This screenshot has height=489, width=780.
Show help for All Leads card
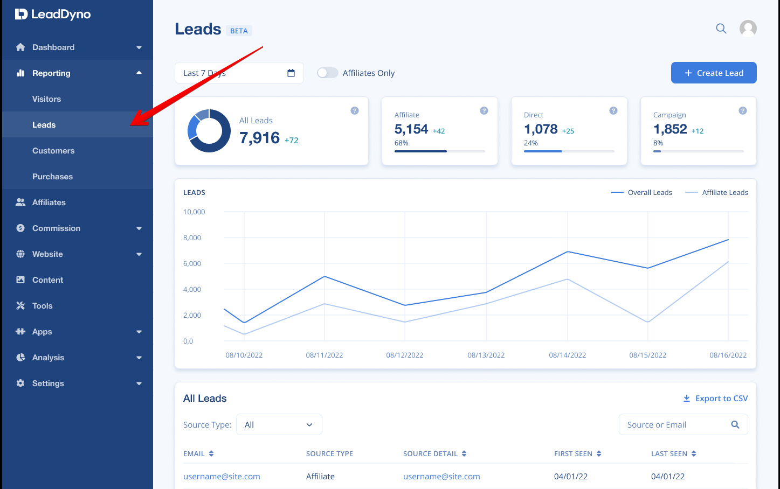(355, 110)
